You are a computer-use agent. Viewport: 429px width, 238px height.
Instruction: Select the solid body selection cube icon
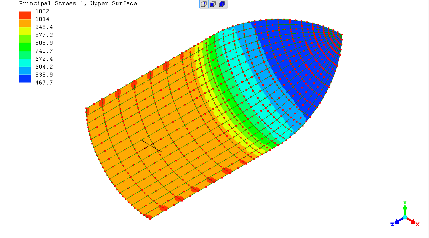tap(222, 4)
